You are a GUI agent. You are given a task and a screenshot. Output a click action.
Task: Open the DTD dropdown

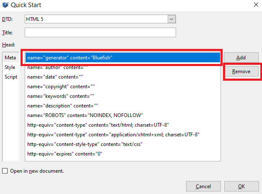coord(171,19)
